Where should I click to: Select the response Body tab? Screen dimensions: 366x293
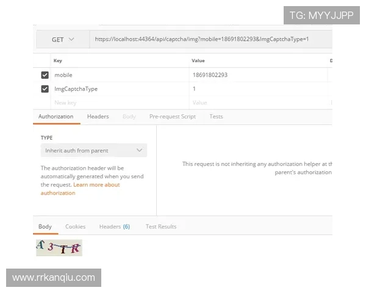click(x=45, y=226)
